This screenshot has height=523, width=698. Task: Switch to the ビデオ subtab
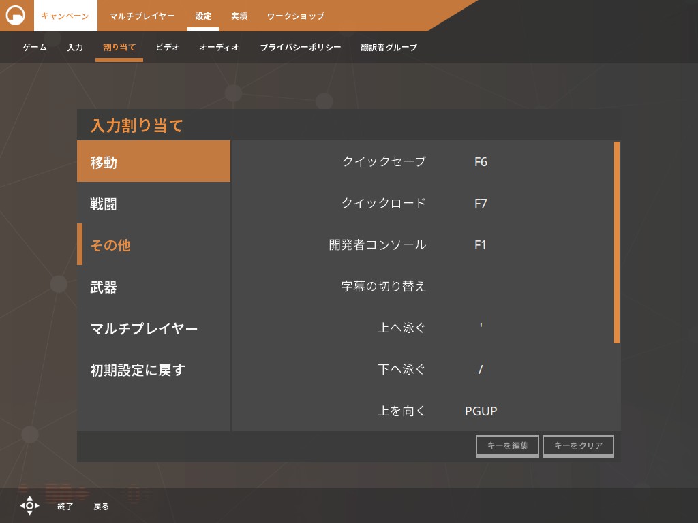click(168, 47)
